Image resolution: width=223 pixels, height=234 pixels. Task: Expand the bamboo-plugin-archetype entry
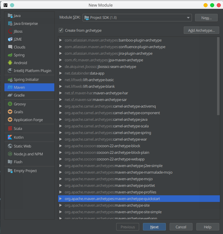(61, 40)
